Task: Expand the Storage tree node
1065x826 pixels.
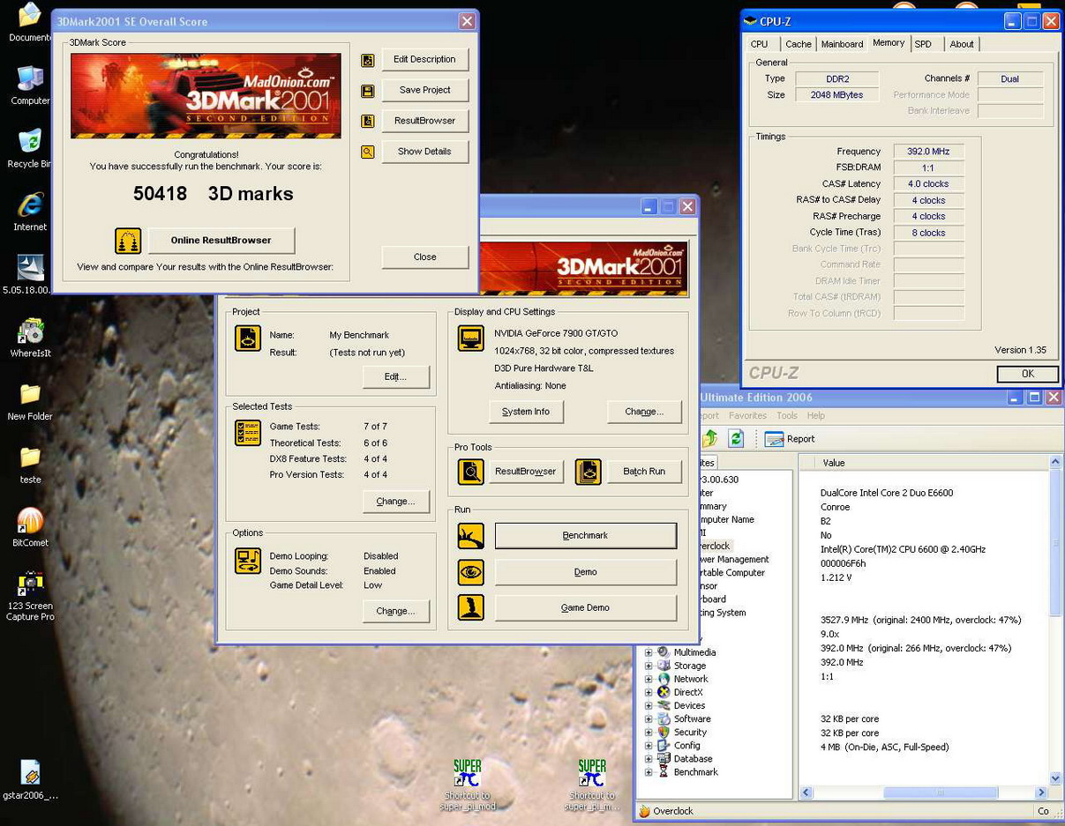Action: click(649, 666)
